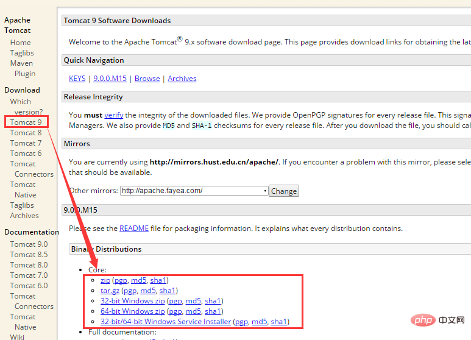Image resolution: width=471 pixels, height=340 pixels.
Task: Click the bold mirrors.hust.edu.cn mirror URL text
Action: pos(214,162)
